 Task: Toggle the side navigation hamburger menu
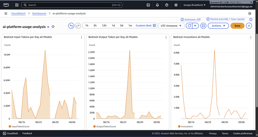[6, 13]
